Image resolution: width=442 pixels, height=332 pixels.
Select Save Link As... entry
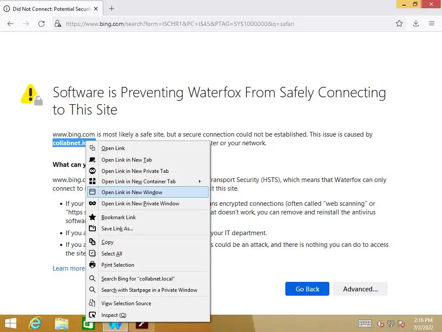[x=148, y=229]
